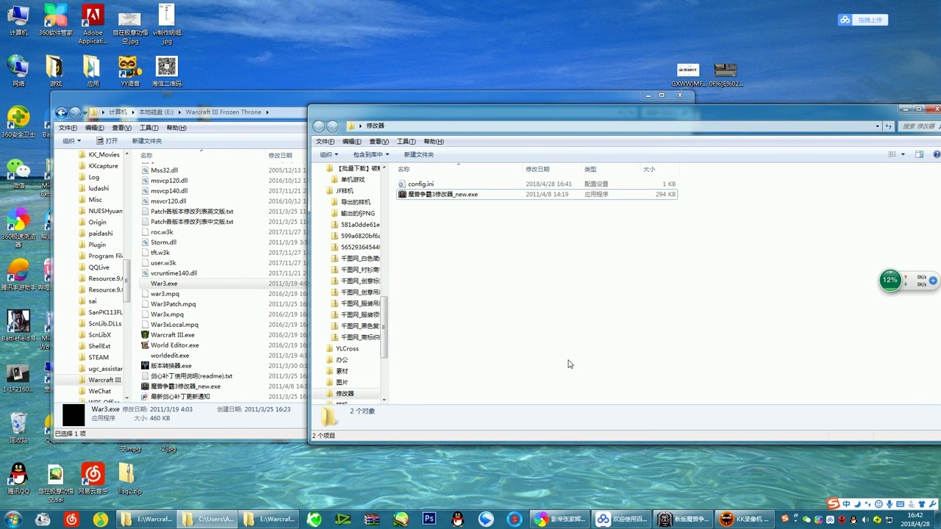Open the 360软件管家 desktop icon

coord(56,19)
